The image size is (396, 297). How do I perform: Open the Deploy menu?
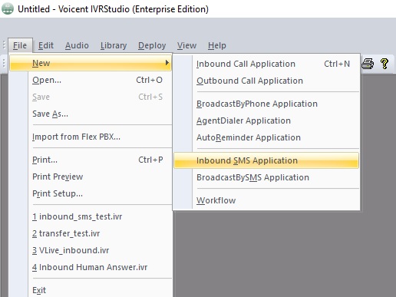[152, 45]
